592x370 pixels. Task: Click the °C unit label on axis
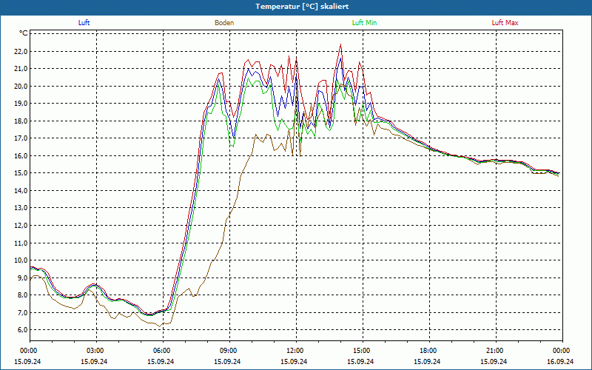click(x=24, y=33)
